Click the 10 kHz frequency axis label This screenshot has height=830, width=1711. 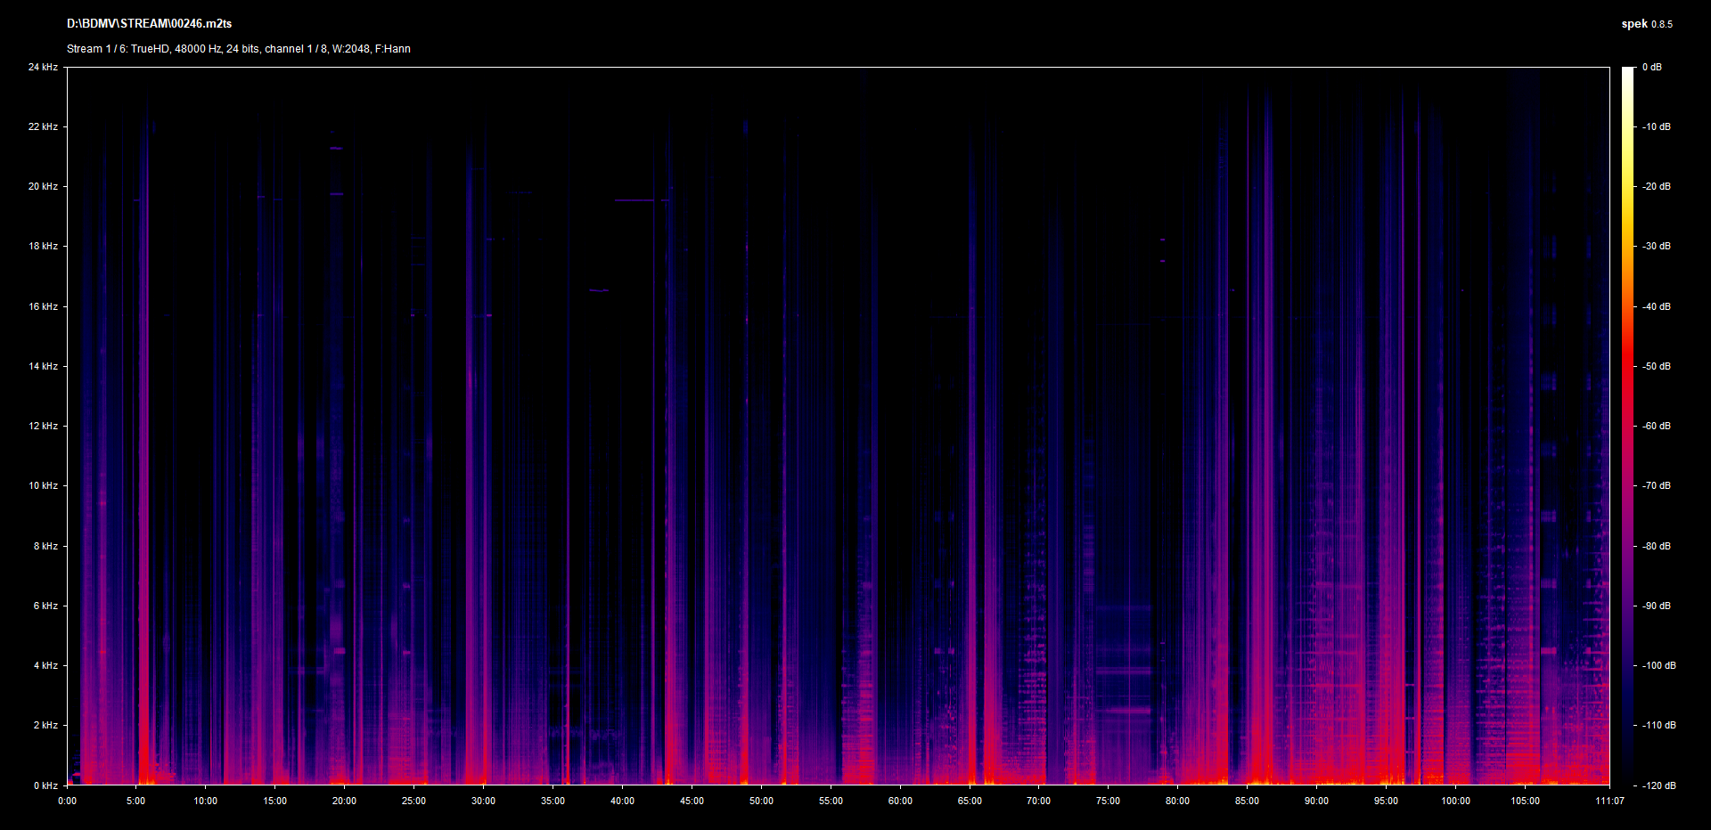[x=43, y=485]
